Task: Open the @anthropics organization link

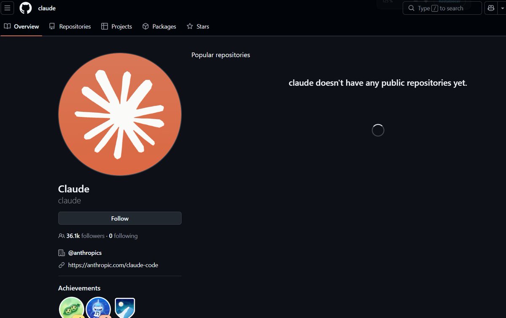Action: [x=85, y=253]
